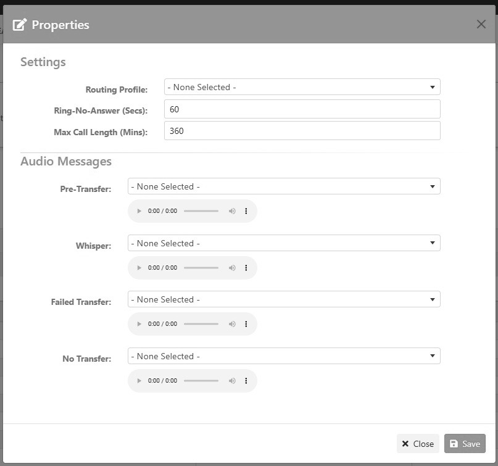
Task: Toggle mute on the Pre-Transfer player
Action: (x=232, y=210)
